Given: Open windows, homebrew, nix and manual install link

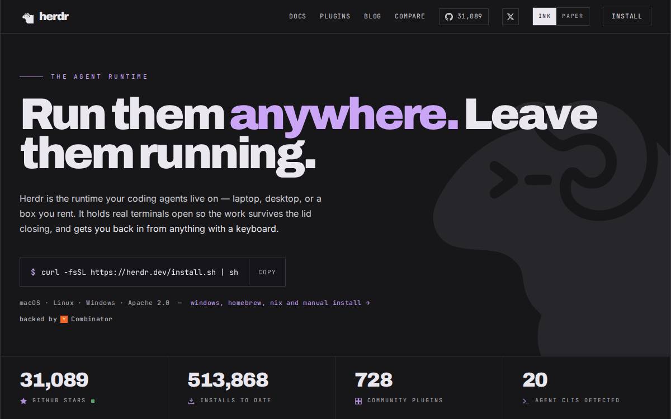Looking at the screenshot, I should click(x=280, y=303).
